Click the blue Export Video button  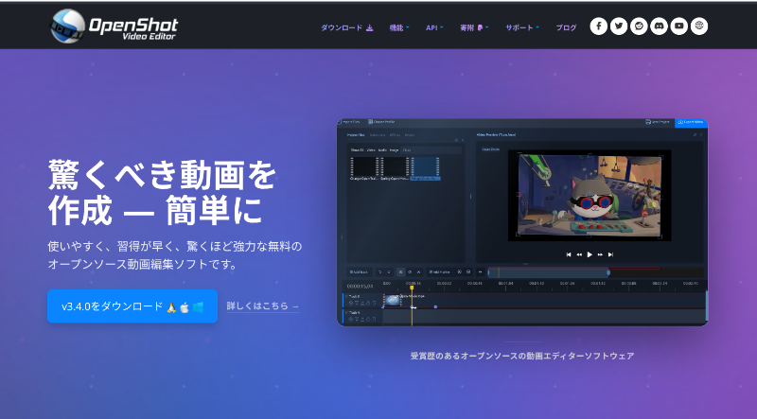click(691, 123)
